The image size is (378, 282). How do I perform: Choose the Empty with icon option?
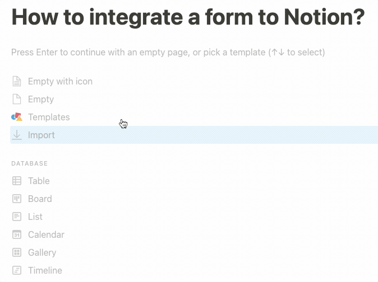point(60,81)
